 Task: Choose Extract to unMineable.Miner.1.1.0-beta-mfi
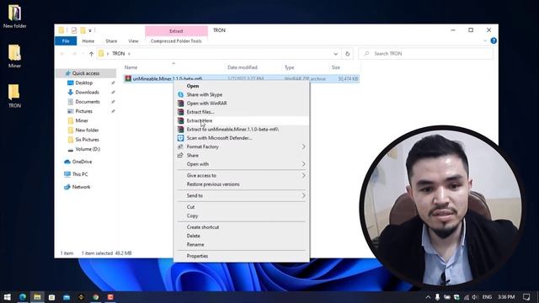232,130
